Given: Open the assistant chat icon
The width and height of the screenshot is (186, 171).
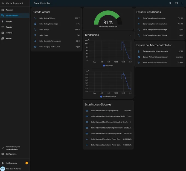Looking at the screenshot, I should 176,3.
